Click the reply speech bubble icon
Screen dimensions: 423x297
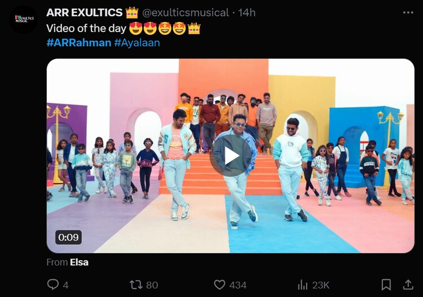[53, 285]
